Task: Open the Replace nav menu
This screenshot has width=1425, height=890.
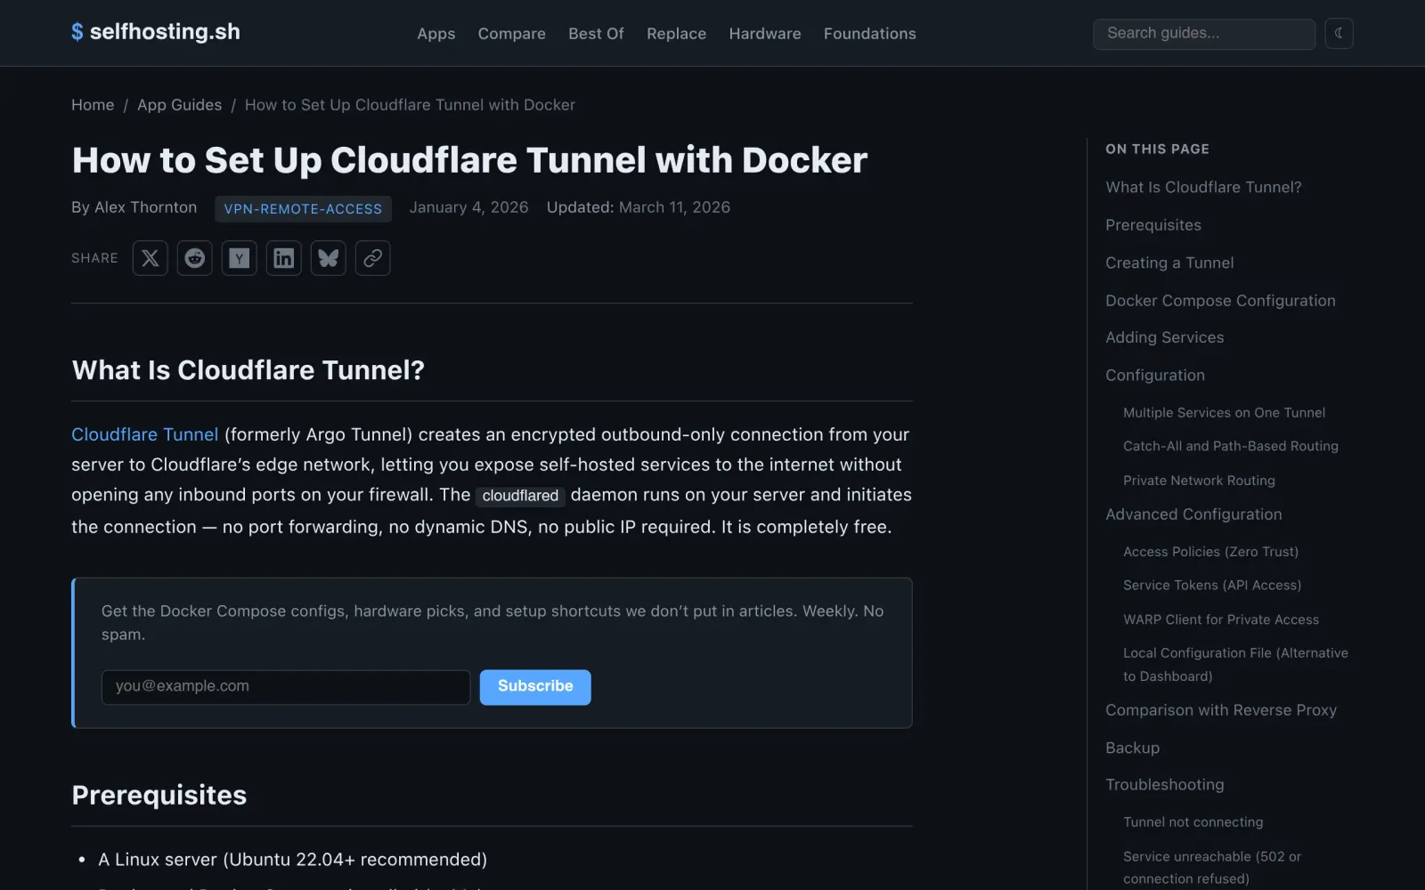Action: (x=676, y=34)
